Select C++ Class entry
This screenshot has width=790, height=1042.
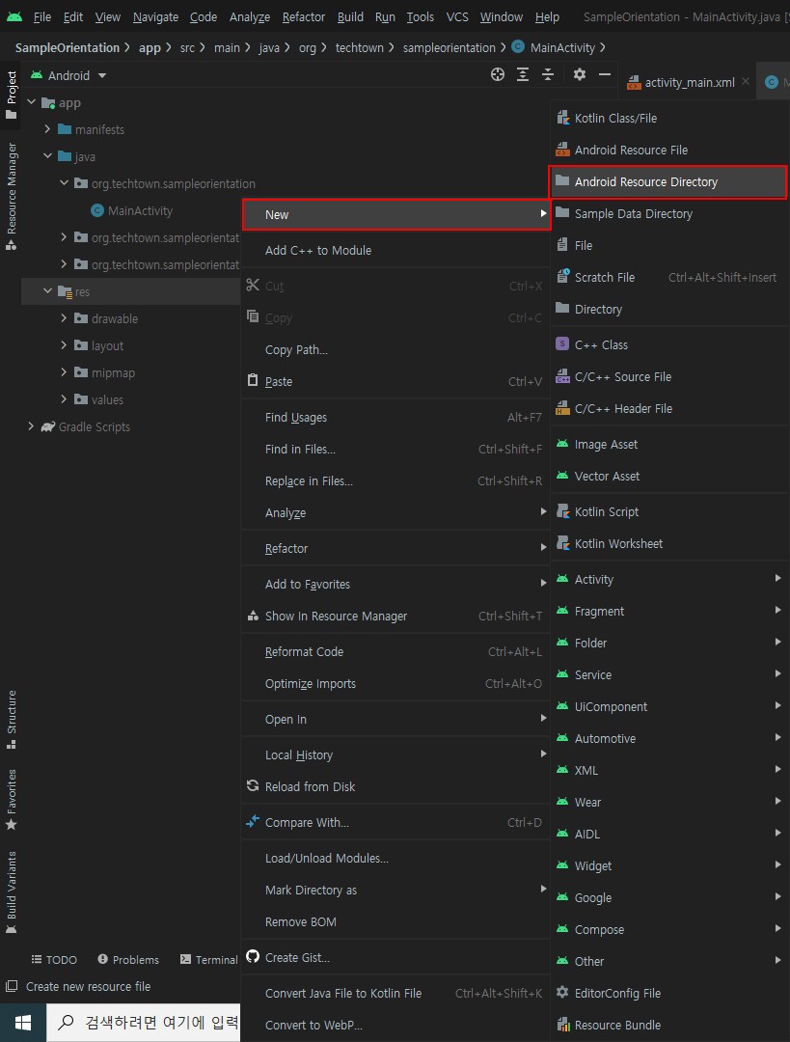click(669, 344)
